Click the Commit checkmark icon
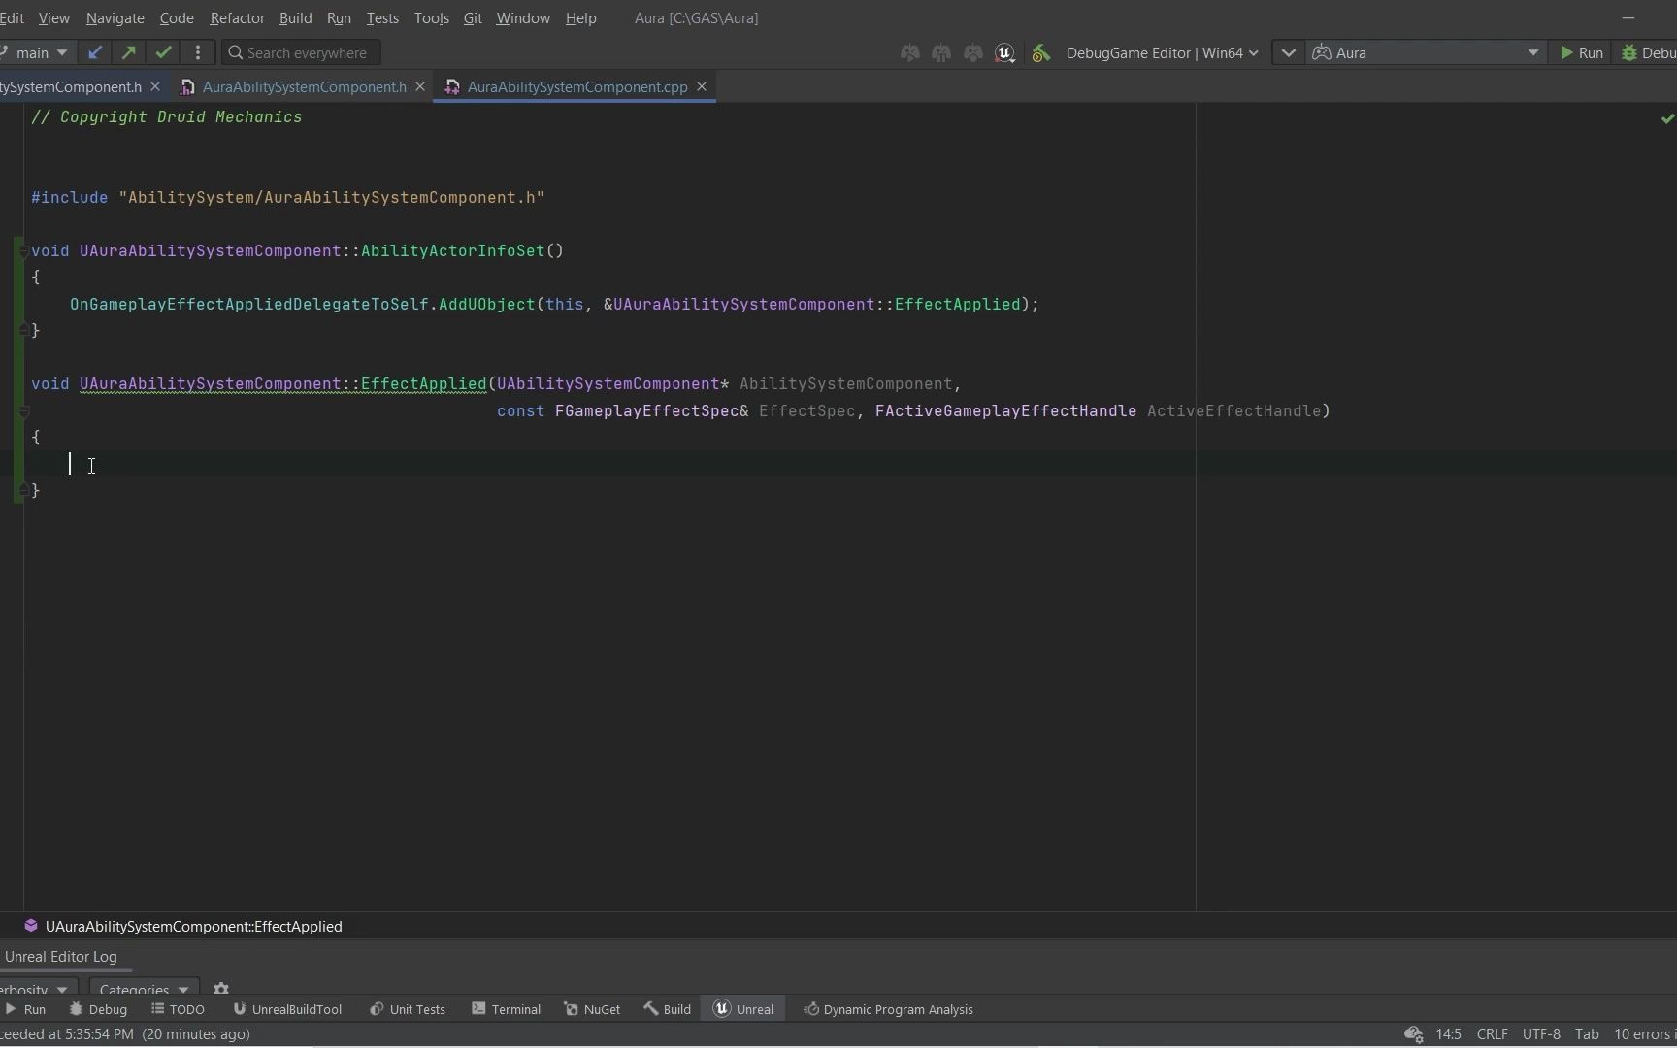Screen dimensions: 1677x1048 tap(163, 52)
